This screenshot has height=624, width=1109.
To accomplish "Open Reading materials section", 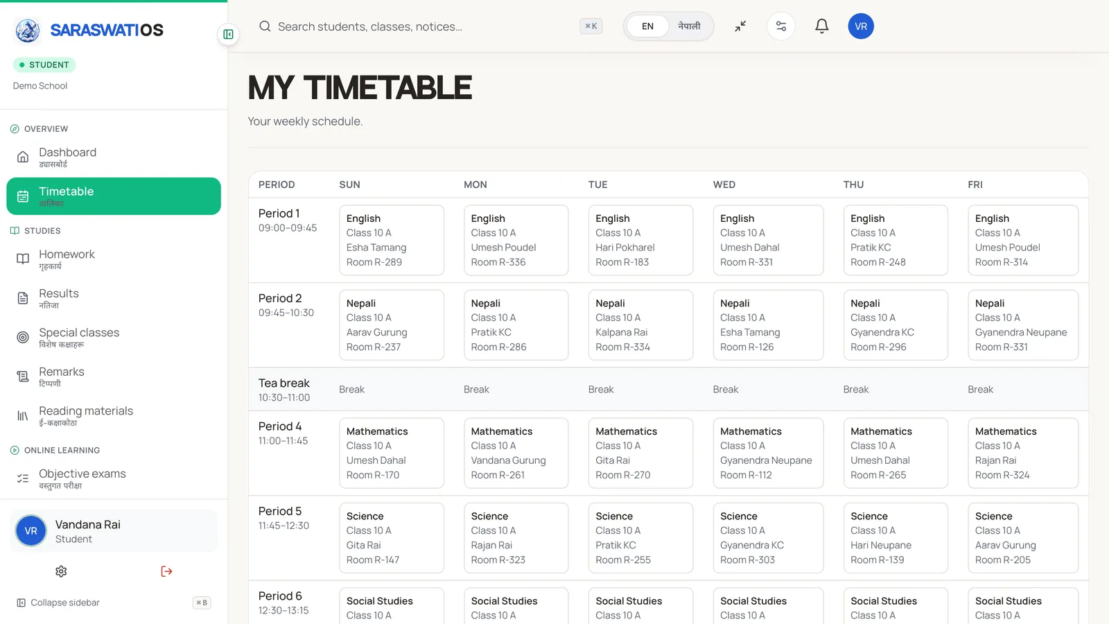I will 114,416.
